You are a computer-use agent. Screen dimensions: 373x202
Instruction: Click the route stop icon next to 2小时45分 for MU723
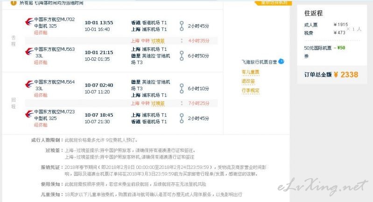(182, 118)
